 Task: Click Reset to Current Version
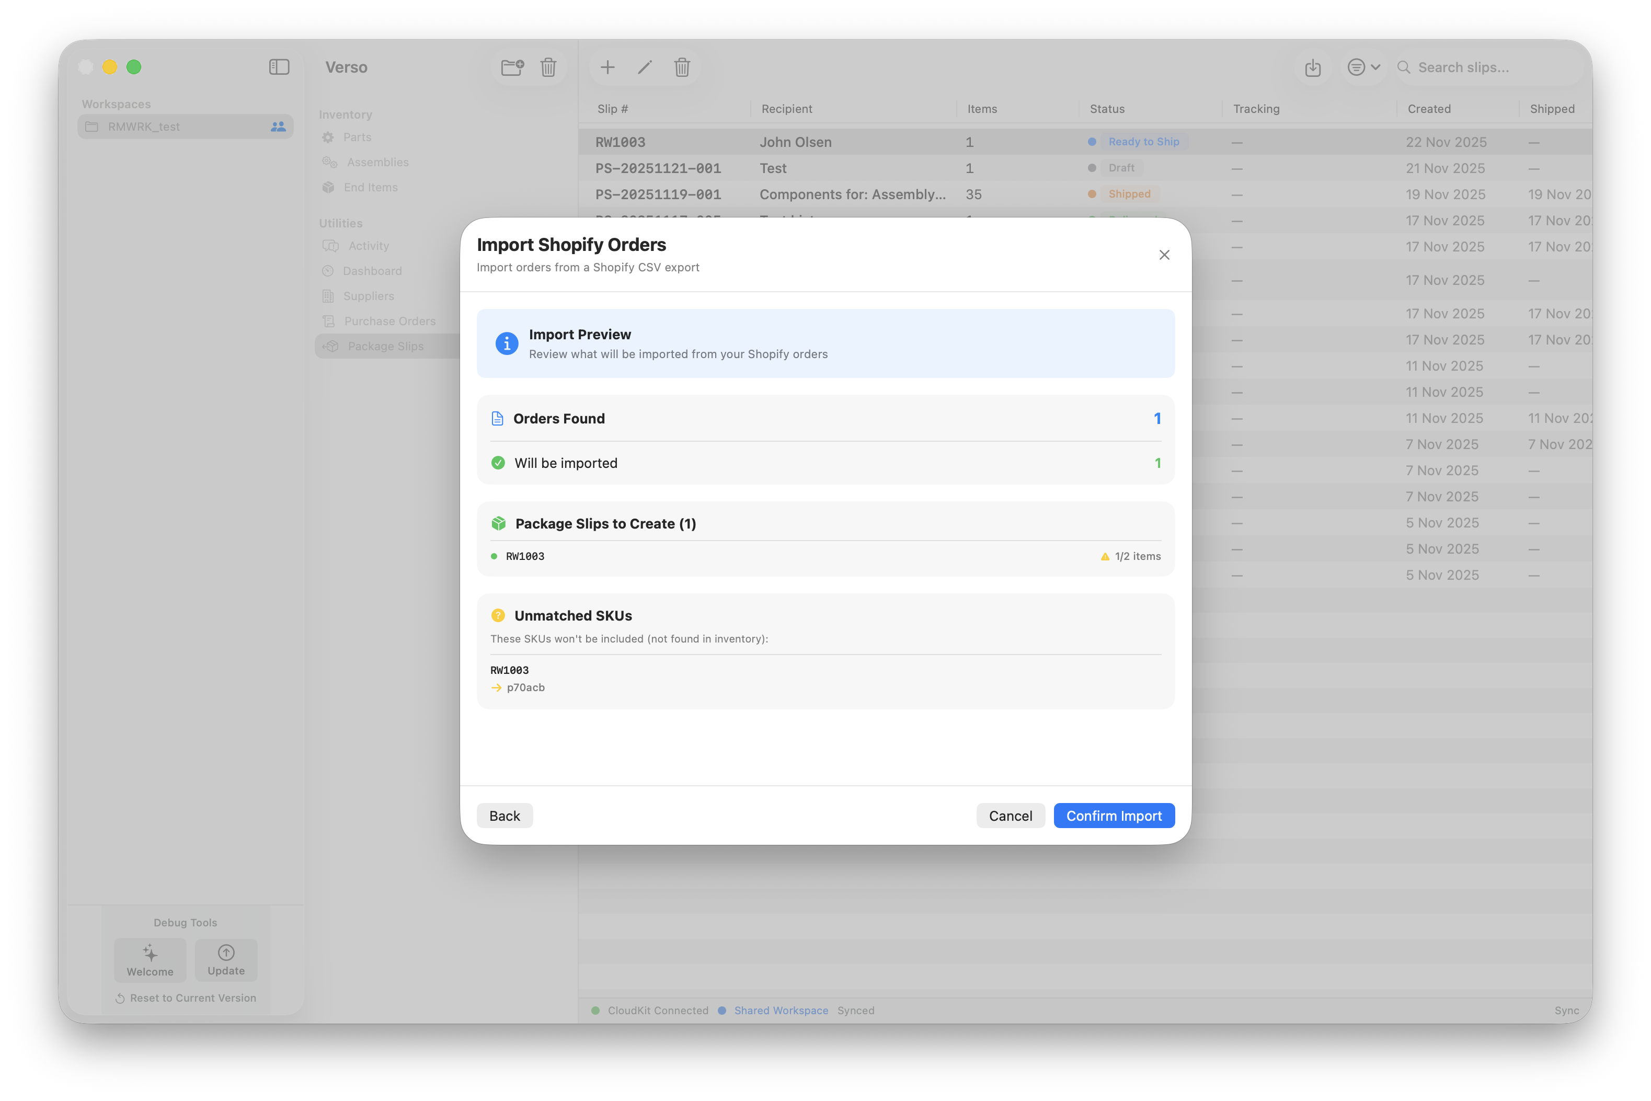coord(186,998)
